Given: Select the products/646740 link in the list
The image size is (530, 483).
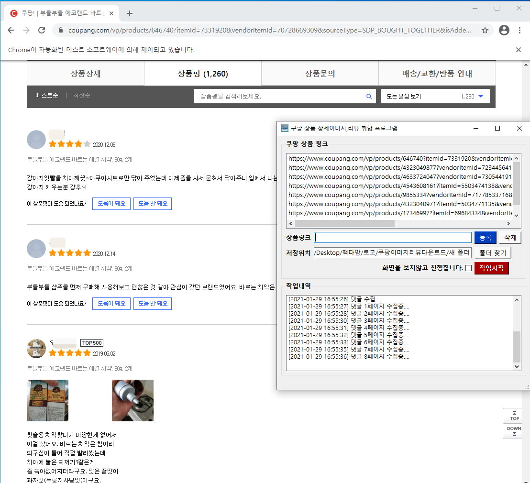Looking at the screenshot, I should tap(400, 158).
